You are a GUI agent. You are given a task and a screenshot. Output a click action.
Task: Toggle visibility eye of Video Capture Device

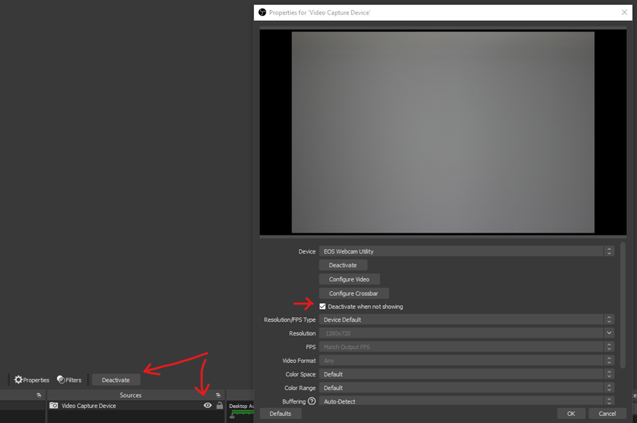tap(207, 405)
